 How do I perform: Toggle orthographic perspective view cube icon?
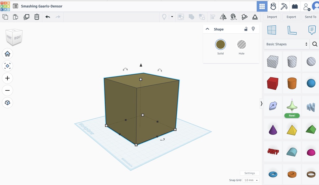[x=7, y=103]
